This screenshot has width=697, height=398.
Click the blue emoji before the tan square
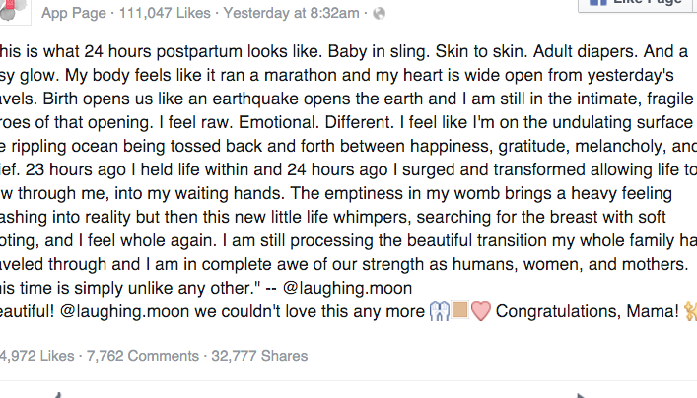tap(439, 312)
